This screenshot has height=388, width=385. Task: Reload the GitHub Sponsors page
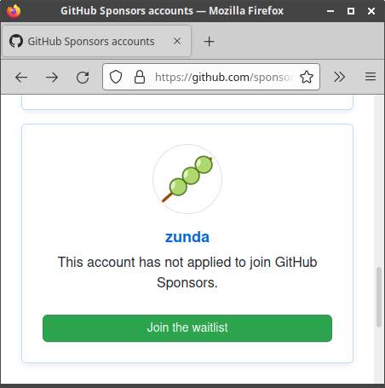click(x=83, y=77)
